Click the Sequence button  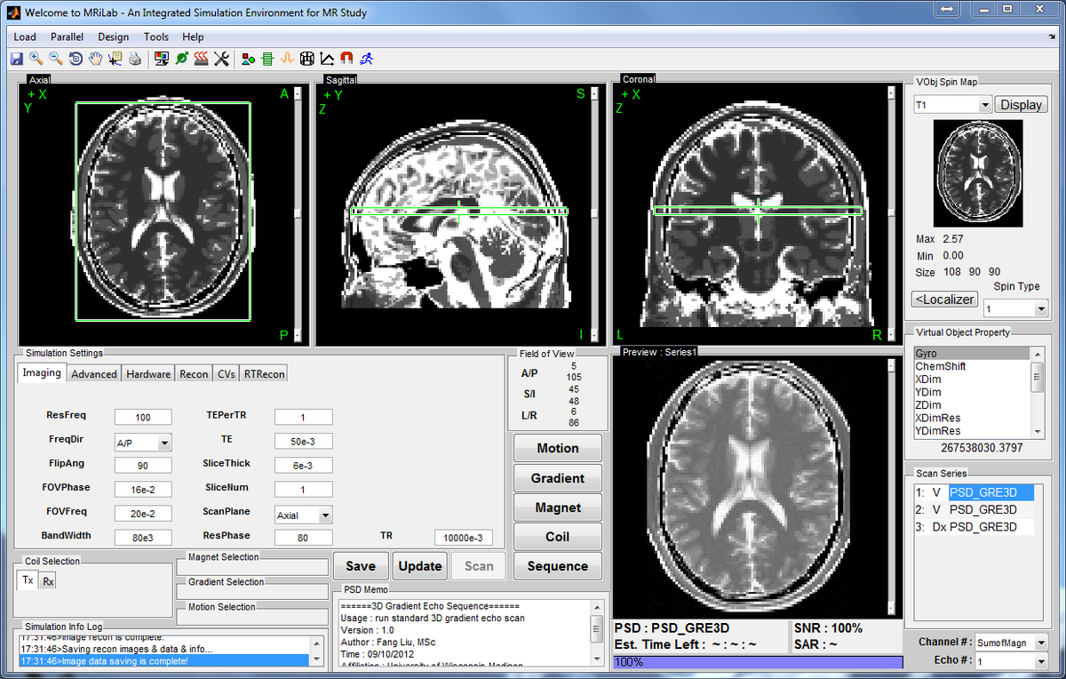[x=557, y=566]
